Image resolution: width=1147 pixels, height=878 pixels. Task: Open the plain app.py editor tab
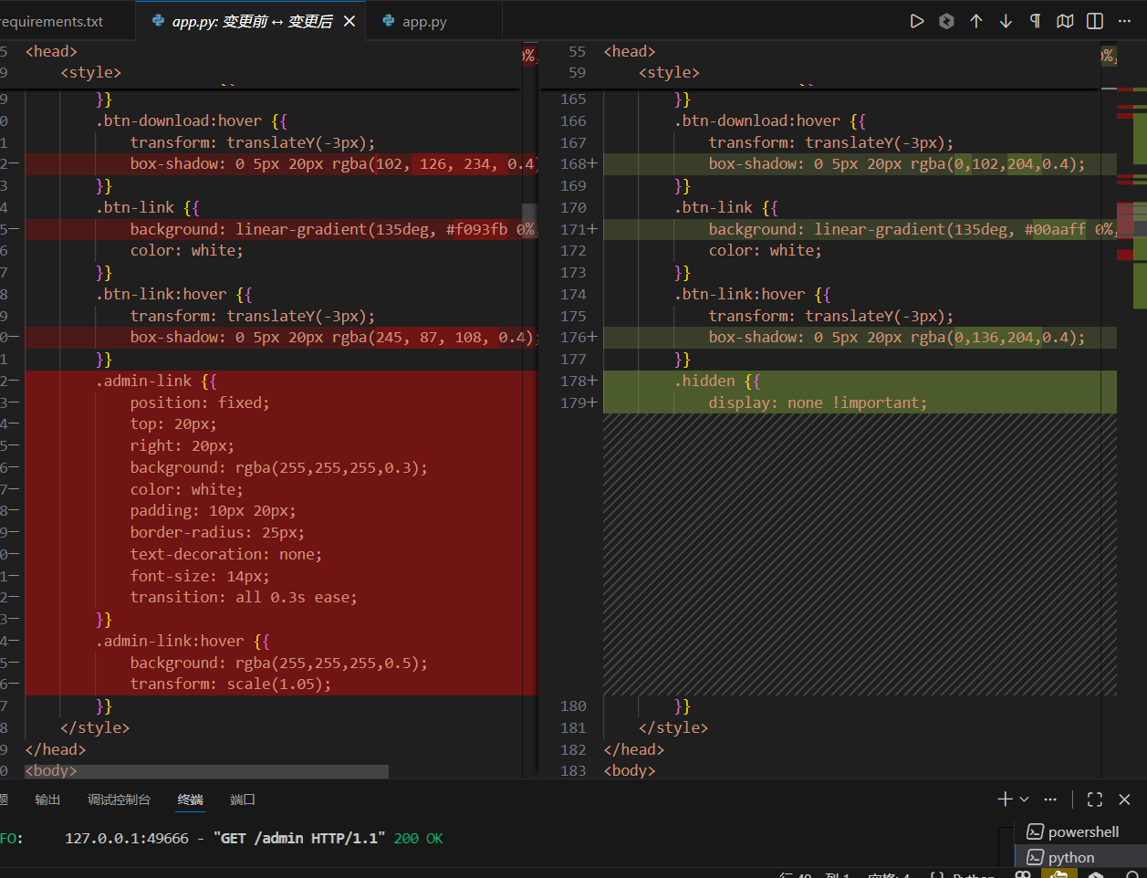point(424,21)
